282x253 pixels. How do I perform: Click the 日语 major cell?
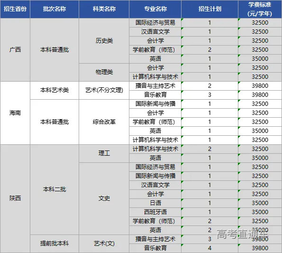(x=155, y=203)
